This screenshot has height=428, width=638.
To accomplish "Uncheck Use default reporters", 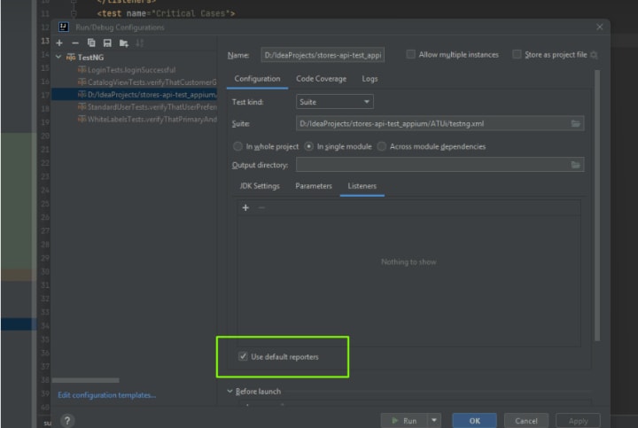I will [x=243, y=356].
